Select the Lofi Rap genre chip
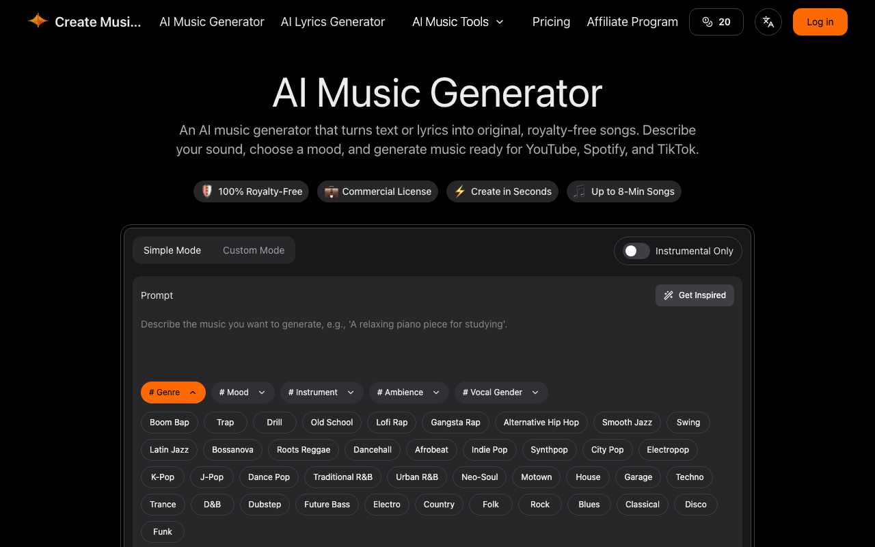 coord(392,423)
